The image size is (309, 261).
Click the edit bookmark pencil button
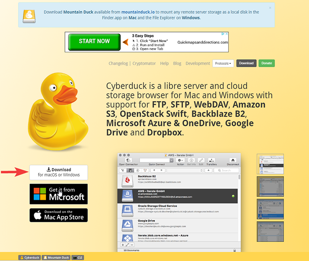127,245
